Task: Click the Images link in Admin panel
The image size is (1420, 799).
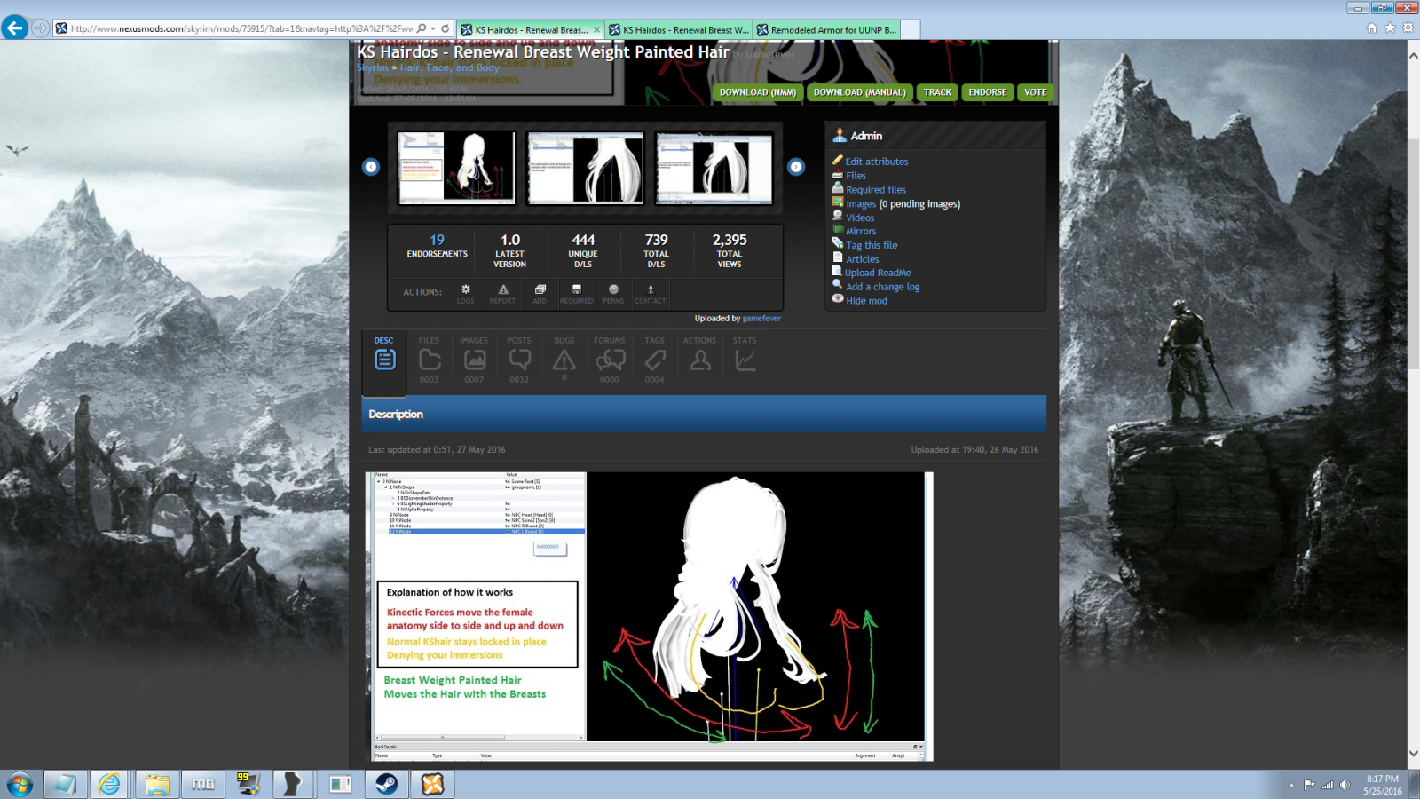Action: [861, 204]
